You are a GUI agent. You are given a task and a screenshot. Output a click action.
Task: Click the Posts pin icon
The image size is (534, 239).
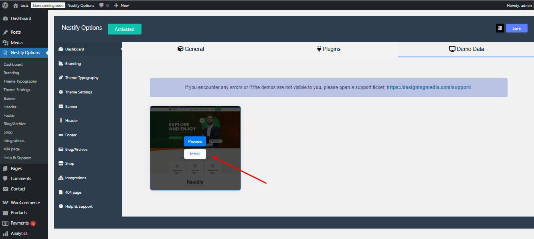tap(5, 32)
